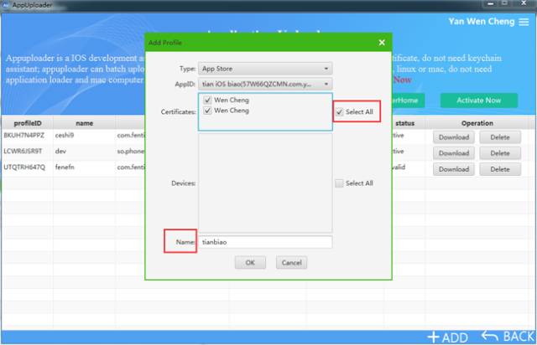Sort by the profileID column header

28,123
